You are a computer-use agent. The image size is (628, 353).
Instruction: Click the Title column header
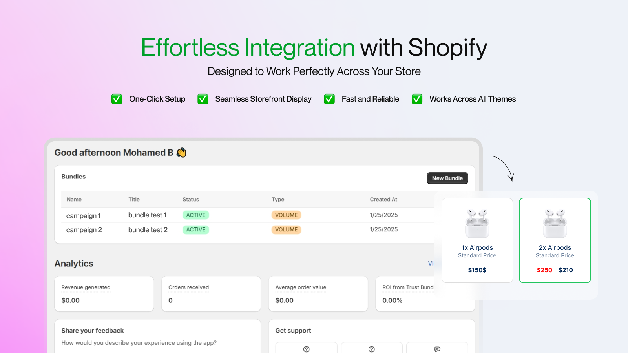[x=134, y=200]
